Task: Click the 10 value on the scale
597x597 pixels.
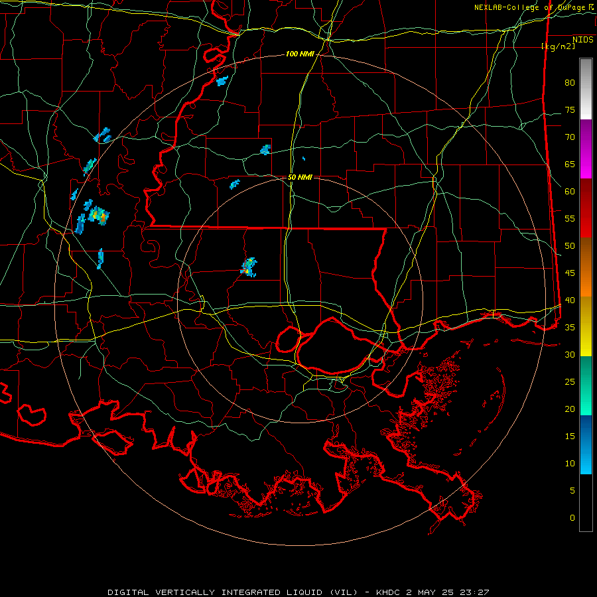Action: [x=570, y=464]
